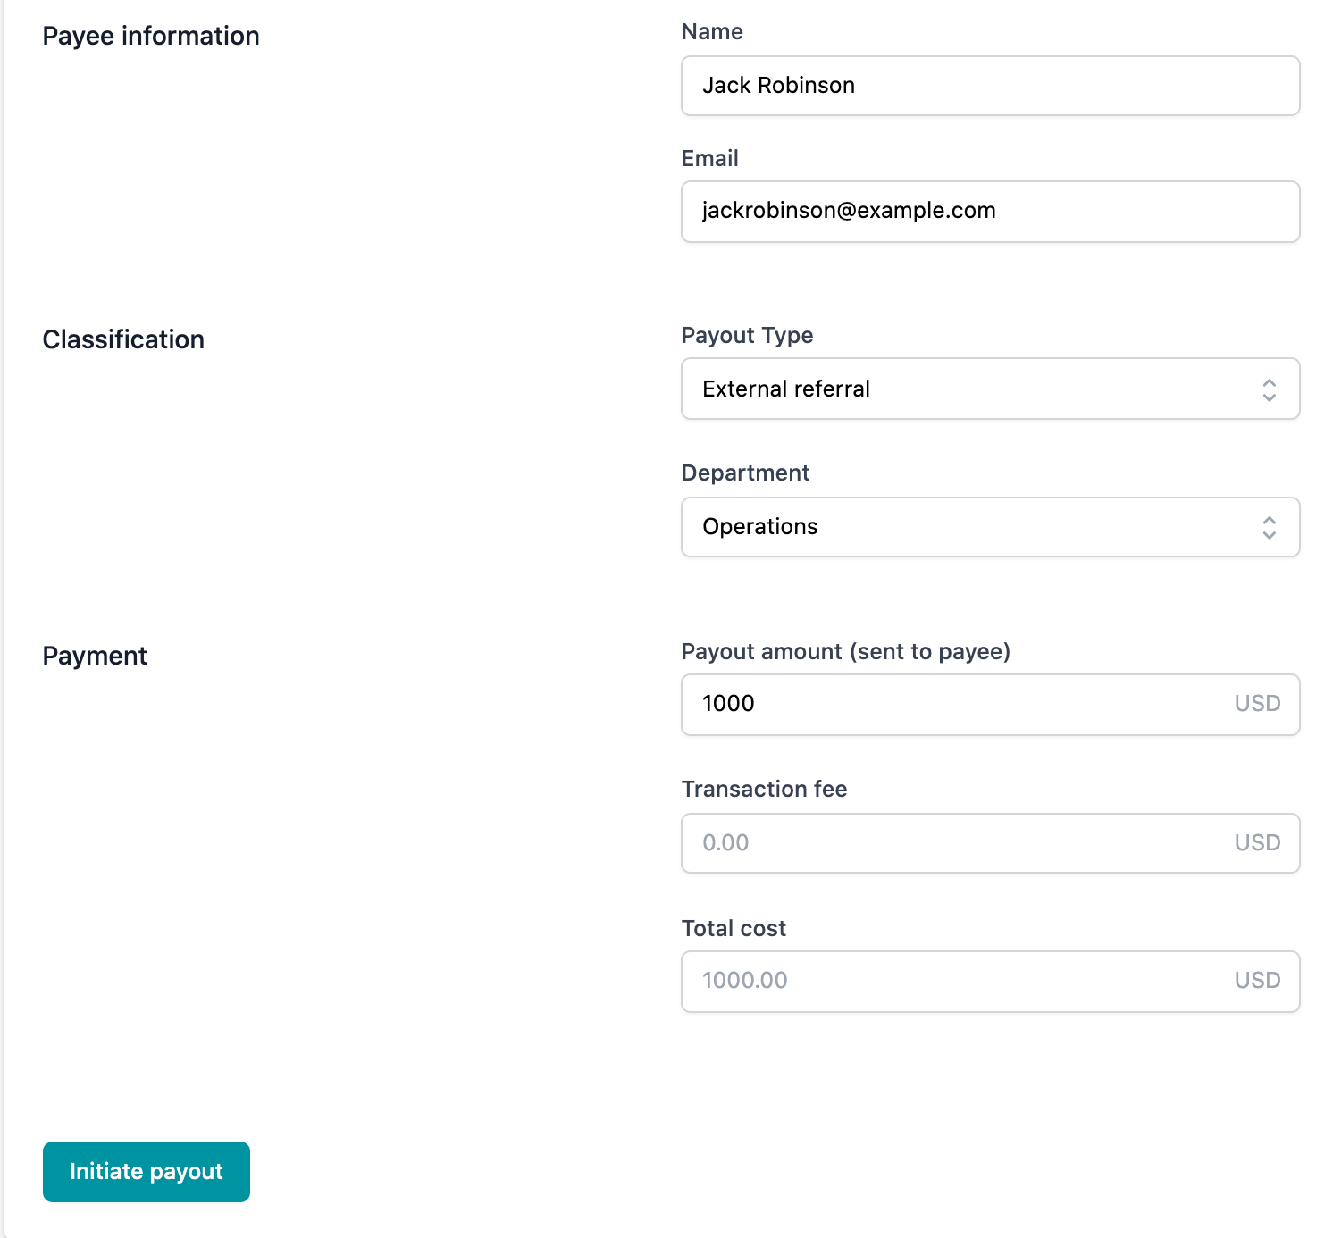Screen dimensions: 1333x1238
Task: Click the Department up-down chevron icon
Action: tap(1269, 527)
